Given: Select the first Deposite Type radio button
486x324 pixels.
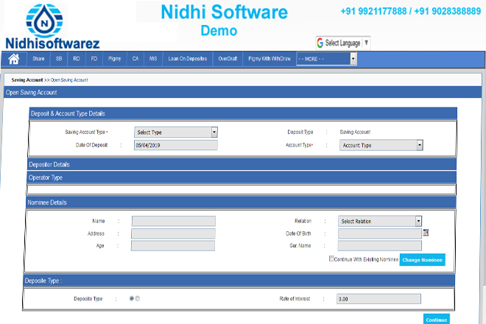Looking at the screenshot, I should coord(132,298).
